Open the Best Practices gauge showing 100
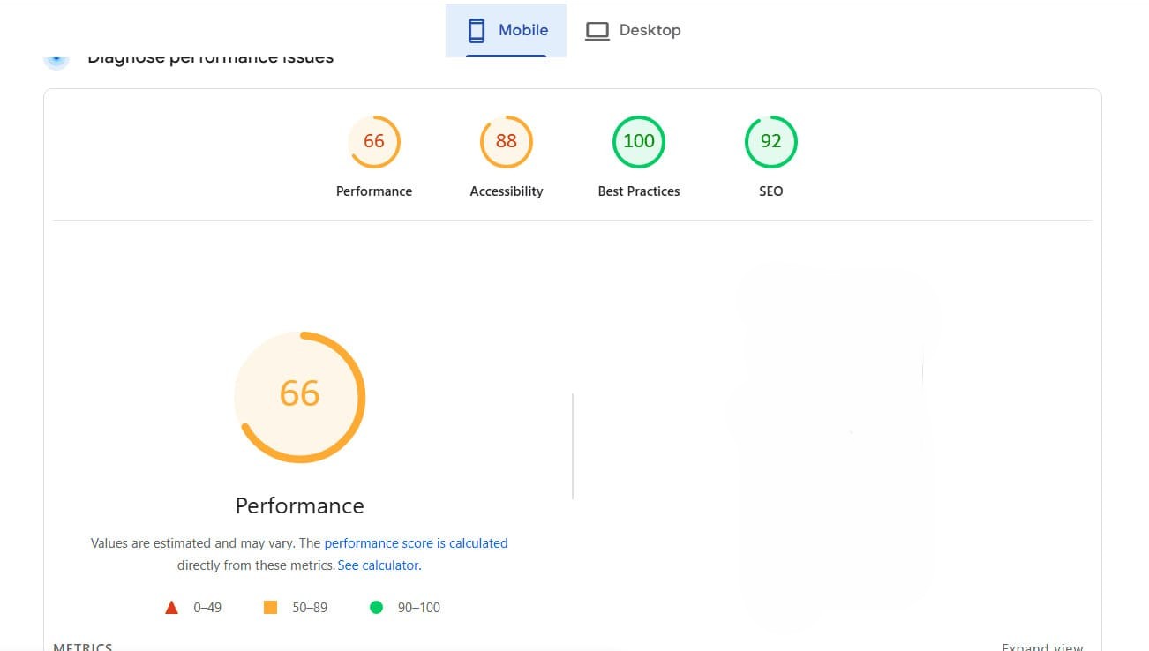Image resolution: width=1149 pixels, height=651 pixels. coord(638,141)
